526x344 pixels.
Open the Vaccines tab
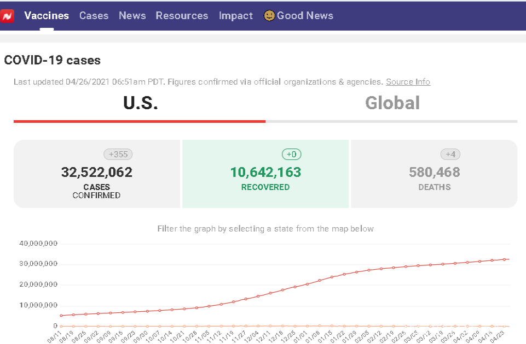tap(47, 16)
